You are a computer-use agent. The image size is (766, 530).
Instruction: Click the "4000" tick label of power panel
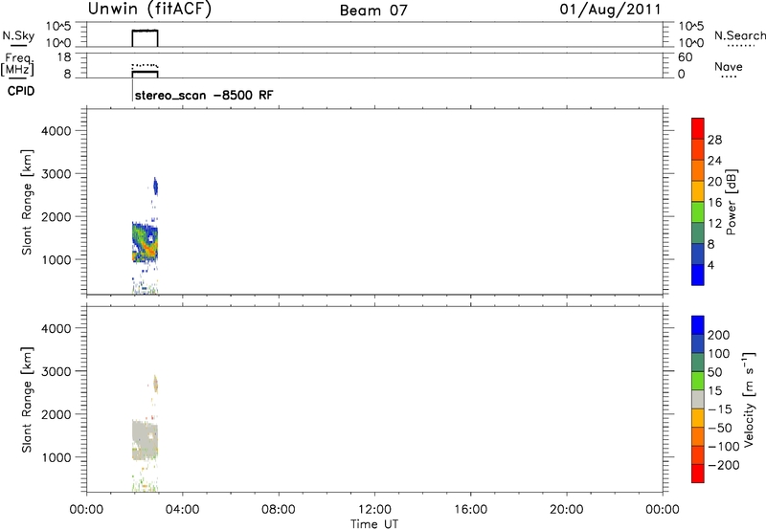coord(56,131)
